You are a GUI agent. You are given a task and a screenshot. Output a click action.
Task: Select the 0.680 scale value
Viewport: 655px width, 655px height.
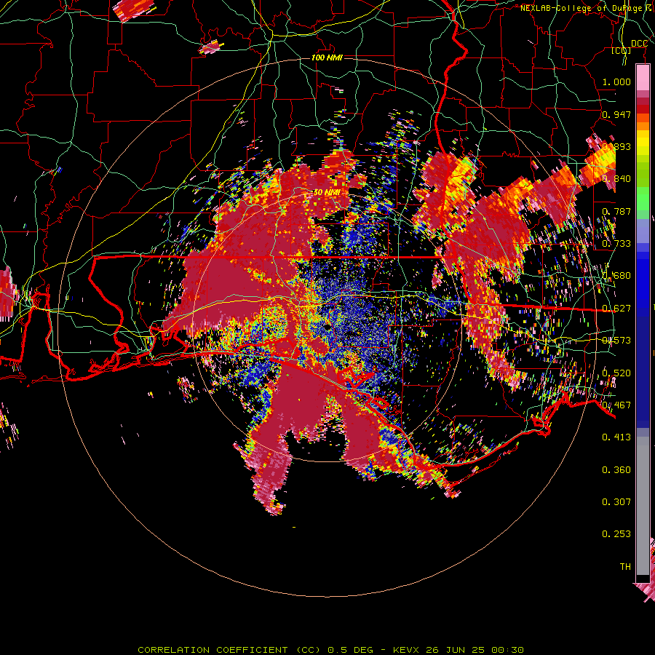pos(616,276)
